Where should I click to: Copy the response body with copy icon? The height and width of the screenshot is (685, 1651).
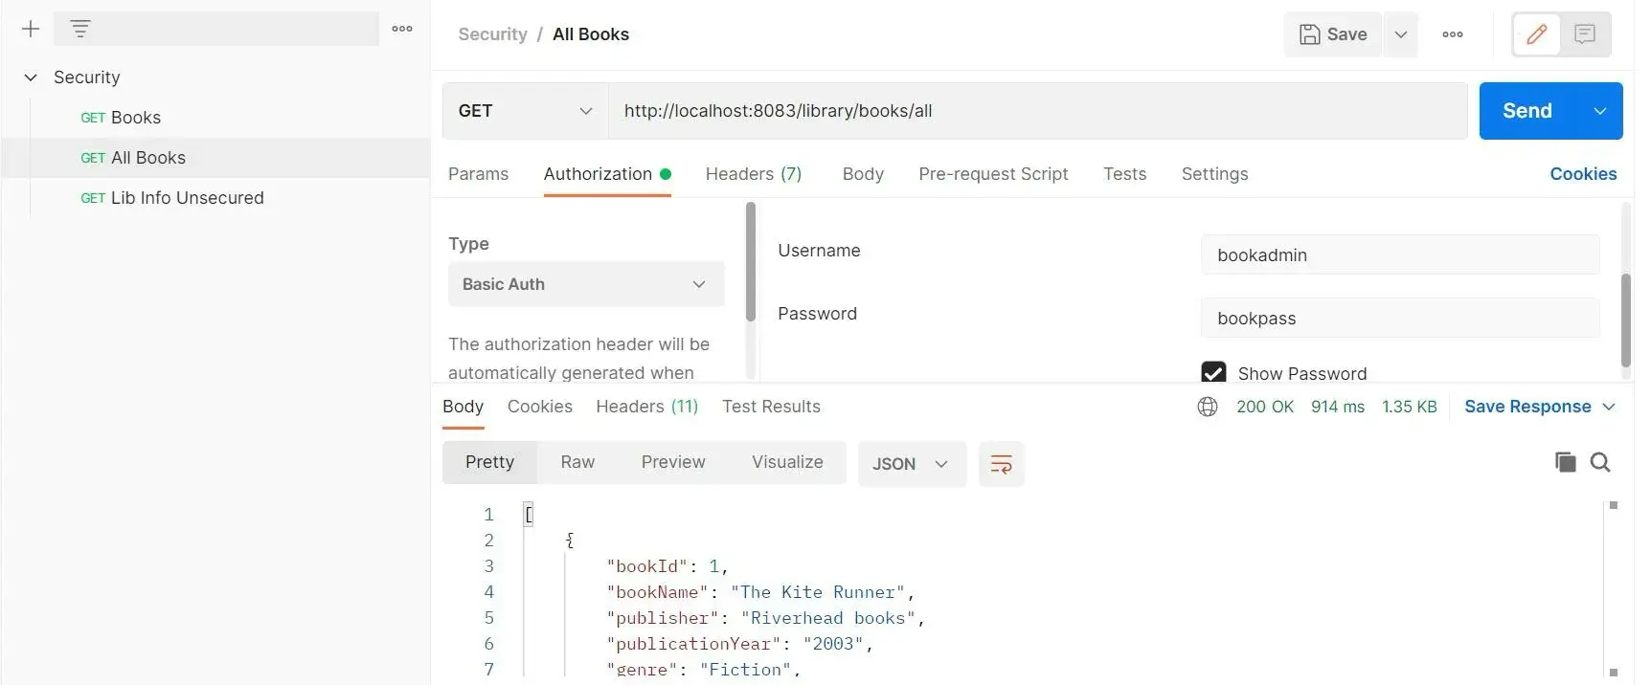(x=1565, y=462)
